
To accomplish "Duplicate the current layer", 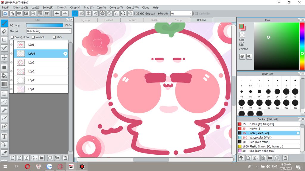I will pyautogui.click(x=50, y=158).
